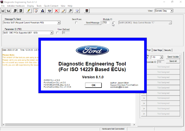The width and height of the screenshot is (185, 131).
Task: Open the Tools menu
Action: [x=39, y=6]
